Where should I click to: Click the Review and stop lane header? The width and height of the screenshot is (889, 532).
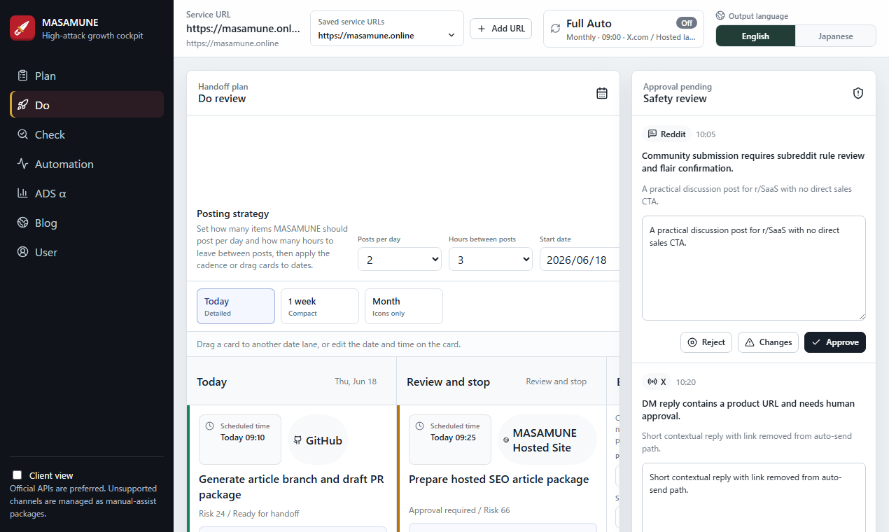tap(502, 381)
